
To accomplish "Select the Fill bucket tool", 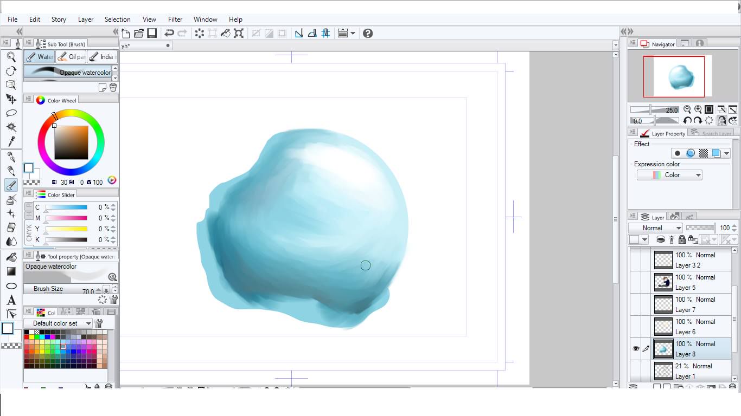I will (x=11, y=257).
